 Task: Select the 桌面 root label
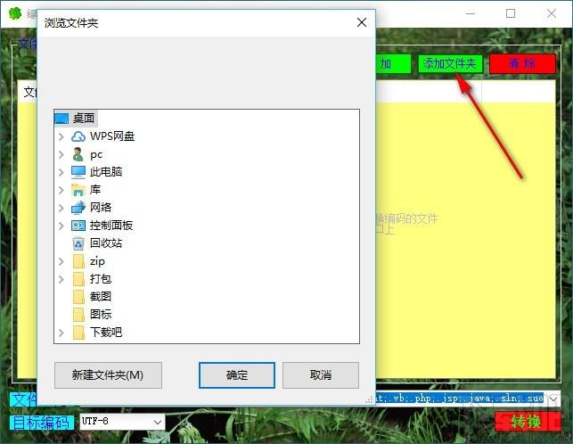[x=84, y=118]
